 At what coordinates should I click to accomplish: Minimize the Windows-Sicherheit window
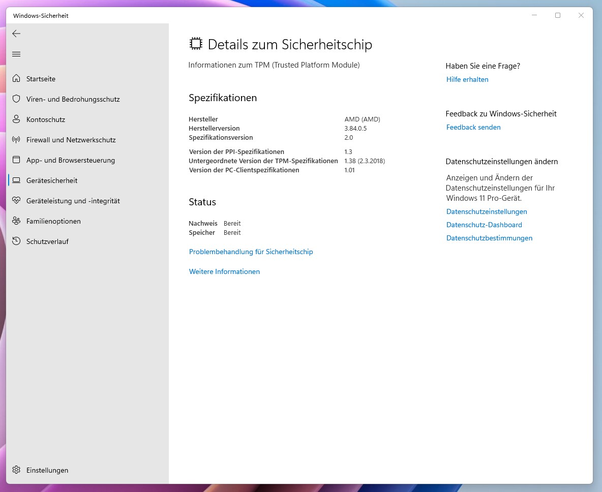click(x=534, y=15)
